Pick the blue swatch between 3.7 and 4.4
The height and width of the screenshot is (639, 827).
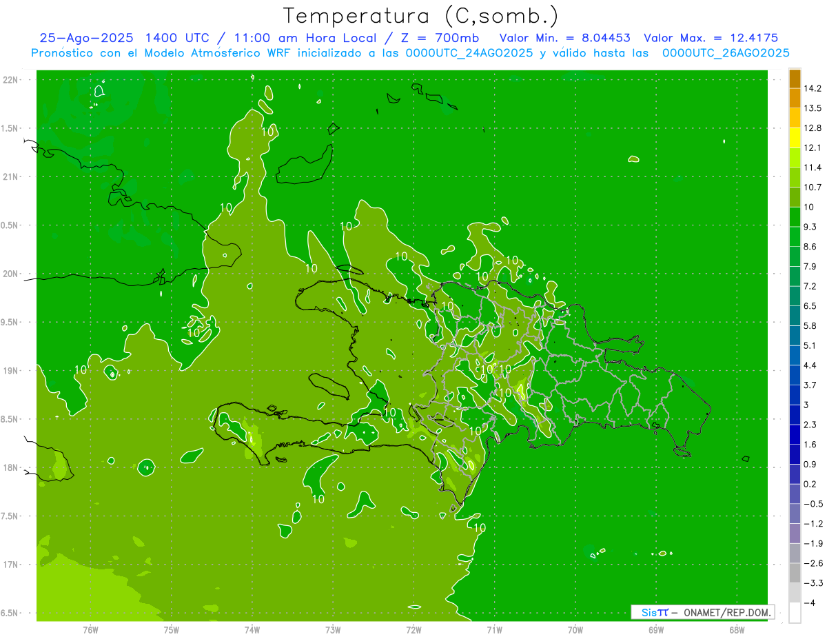click(795, 375)
